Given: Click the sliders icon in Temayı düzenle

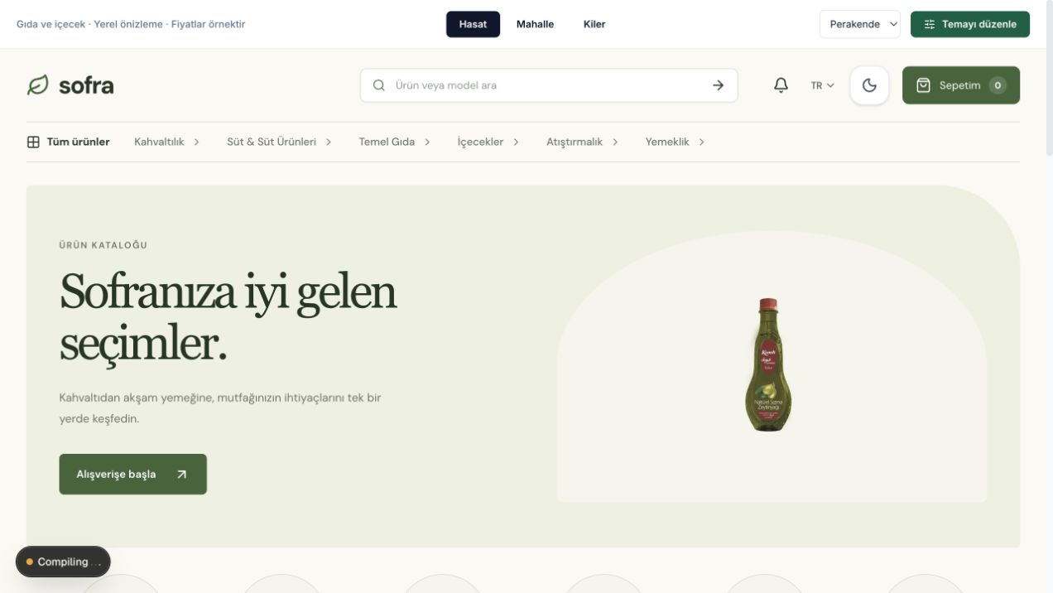Looking at the screenshot, I should tap(930, 24).
